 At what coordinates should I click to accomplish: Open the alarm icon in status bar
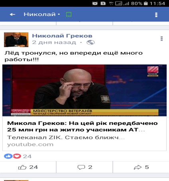click(95, 3)
